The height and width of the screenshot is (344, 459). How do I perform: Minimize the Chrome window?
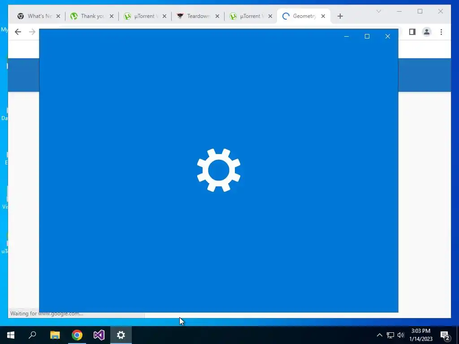(399, 11)
